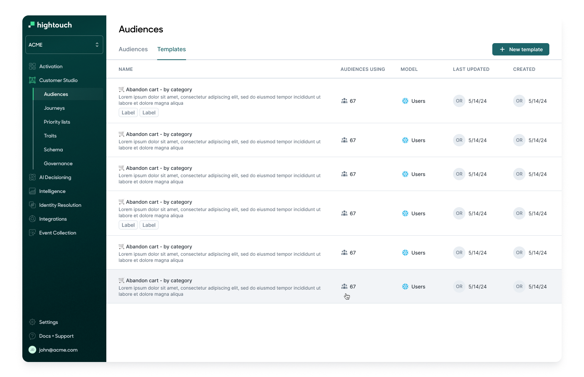The width and height of the screenshot is (584, 377).
Task: Open Settings gear icon
Action: coord(32,322)
